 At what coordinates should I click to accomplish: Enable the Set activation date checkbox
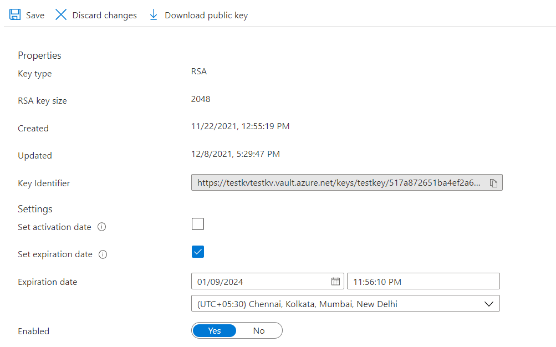tap(198, 224)
